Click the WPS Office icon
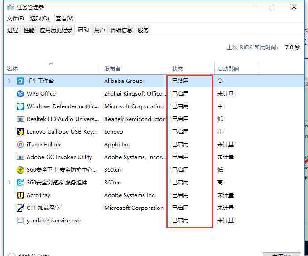Image resolution: width=308 pixels, height=256 pixels. click(x=20, y=94)
